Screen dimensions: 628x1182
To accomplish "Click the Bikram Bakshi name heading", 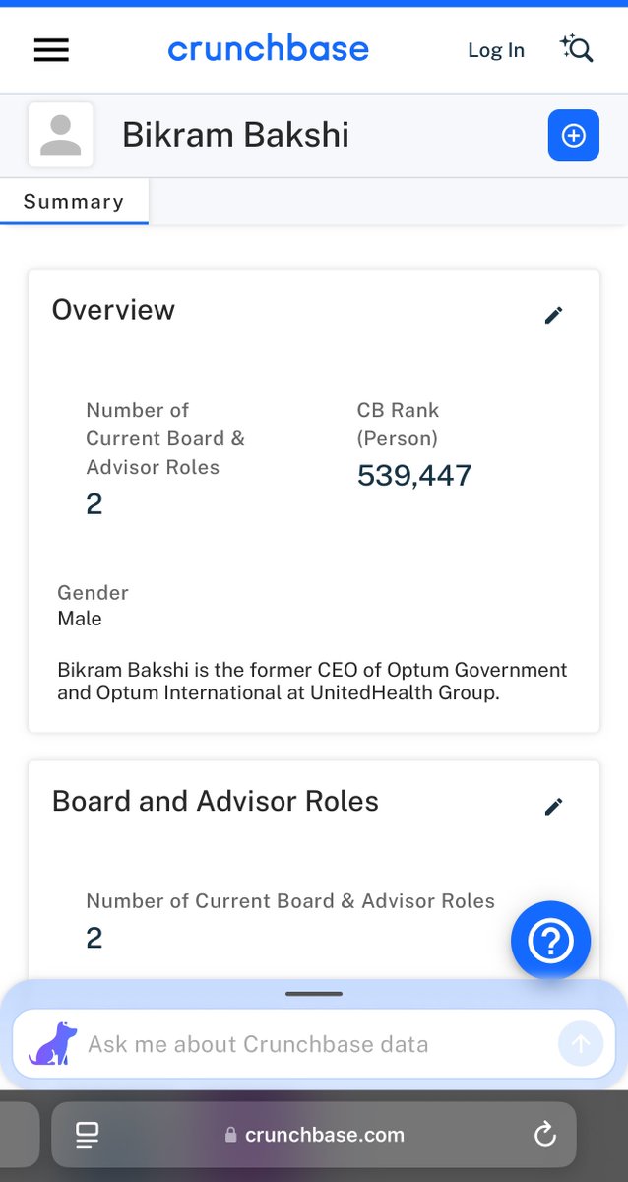I will click(235, 135).
